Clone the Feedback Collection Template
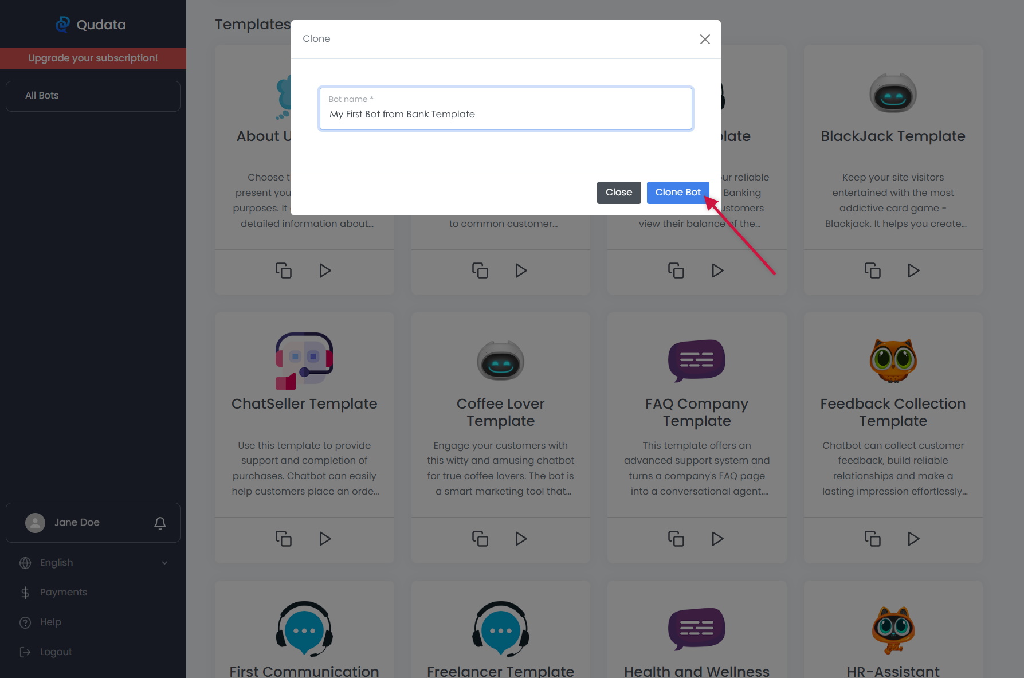The height and width of the screenshot is (678, 1024). [872, 539]
